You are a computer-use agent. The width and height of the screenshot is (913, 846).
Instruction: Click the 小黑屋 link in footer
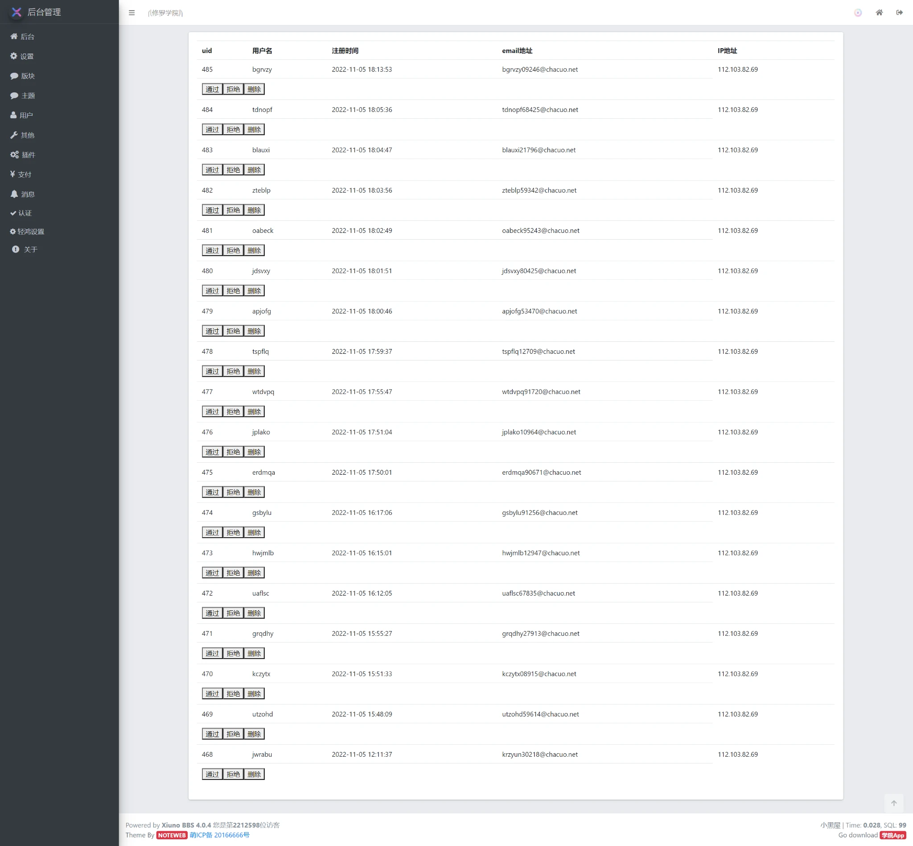(830, 825)
